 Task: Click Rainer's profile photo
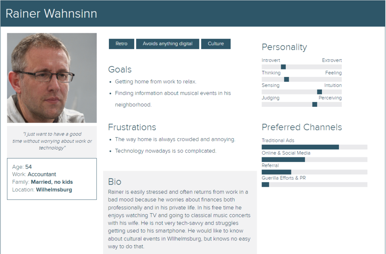52,78
